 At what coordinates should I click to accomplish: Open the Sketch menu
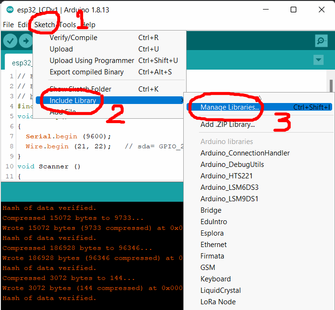point(44,25)
